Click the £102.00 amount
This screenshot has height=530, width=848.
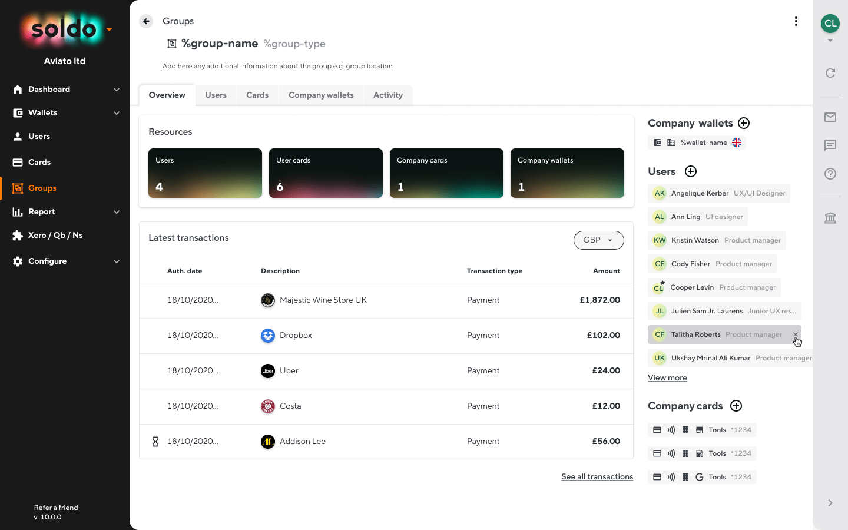pyautogui.click(x=603, y=336)
